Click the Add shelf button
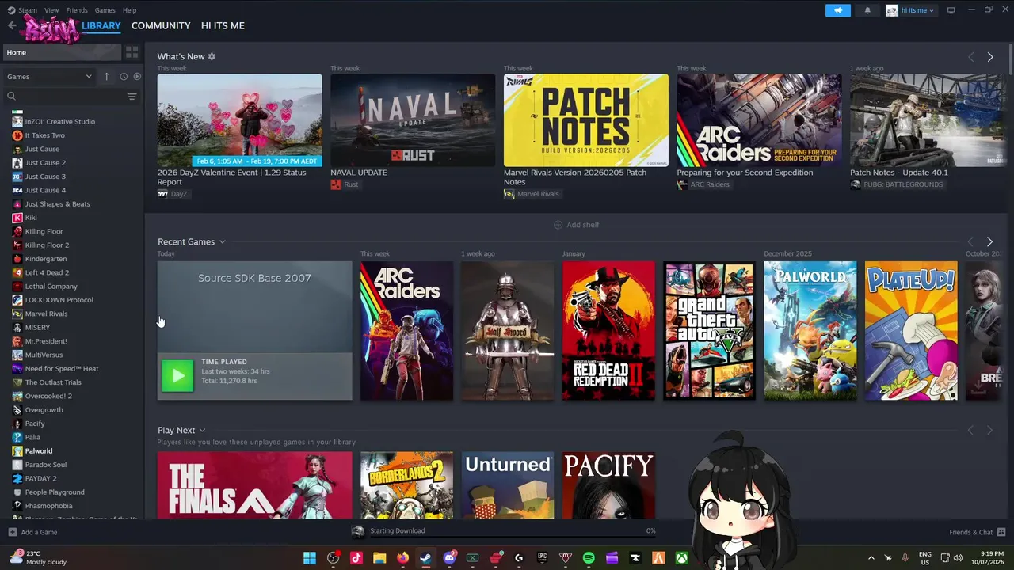Viewport: 1014px width, 570px height. point(576,225)
